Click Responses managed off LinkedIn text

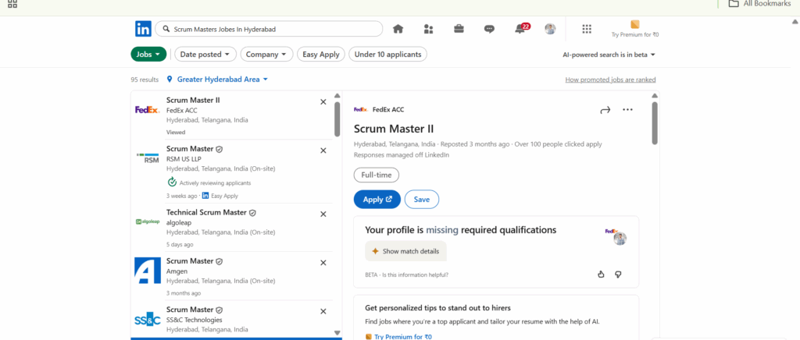(402, 154)
